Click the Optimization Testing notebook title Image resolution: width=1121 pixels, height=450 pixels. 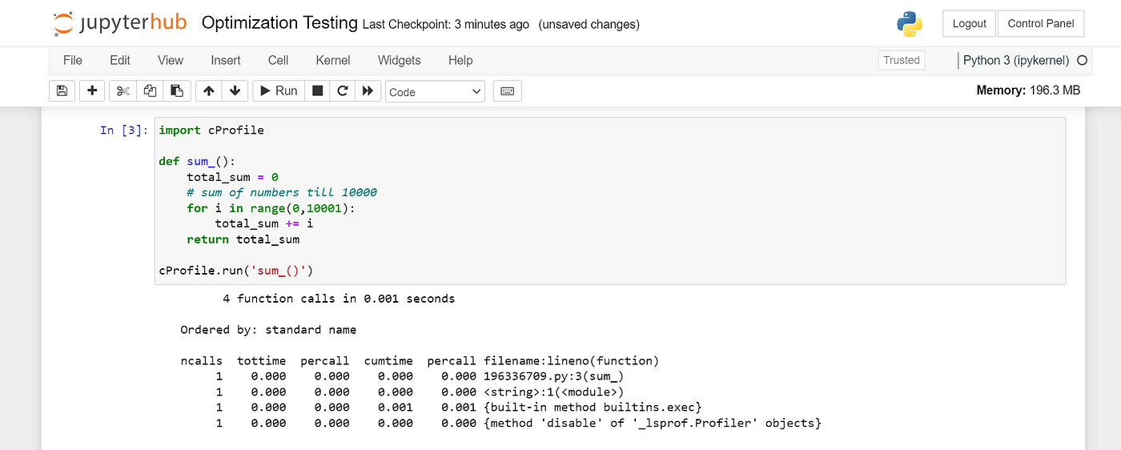click(279, 23)
